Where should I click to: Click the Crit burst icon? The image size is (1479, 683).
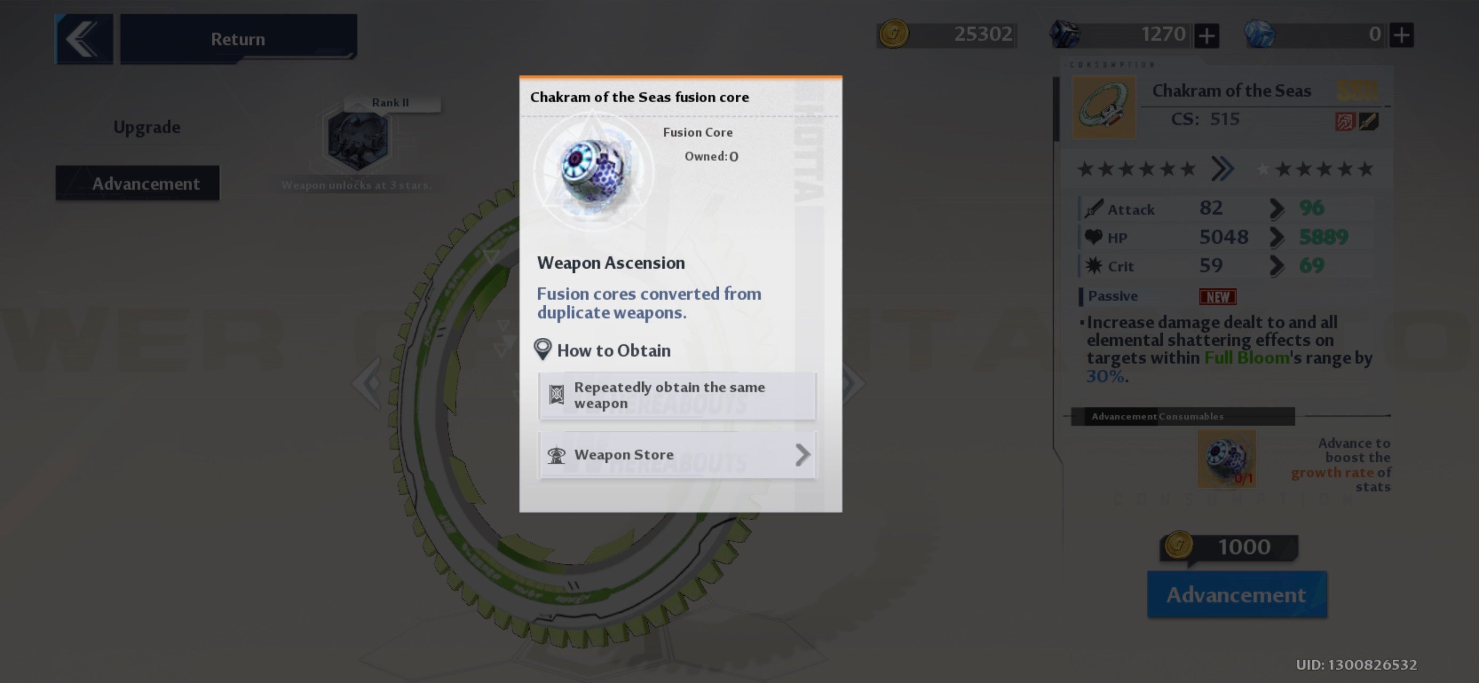point(1094,265)
